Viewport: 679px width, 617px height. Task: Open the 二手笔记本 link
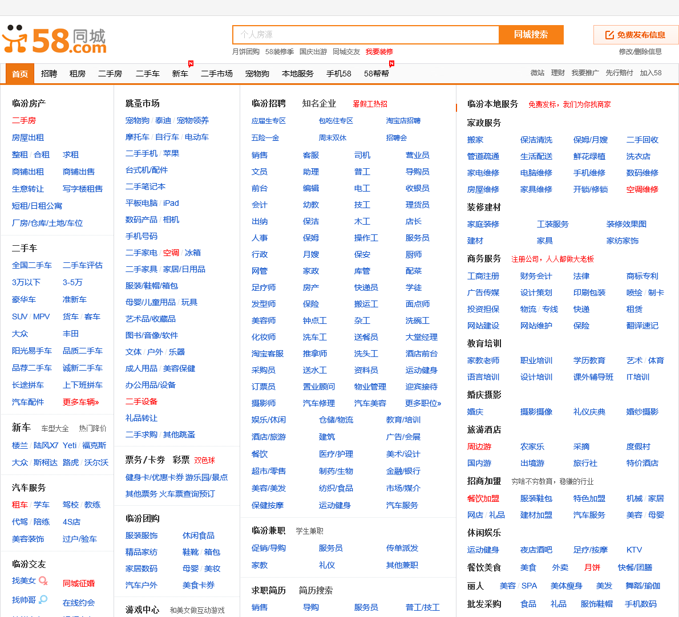145,186
